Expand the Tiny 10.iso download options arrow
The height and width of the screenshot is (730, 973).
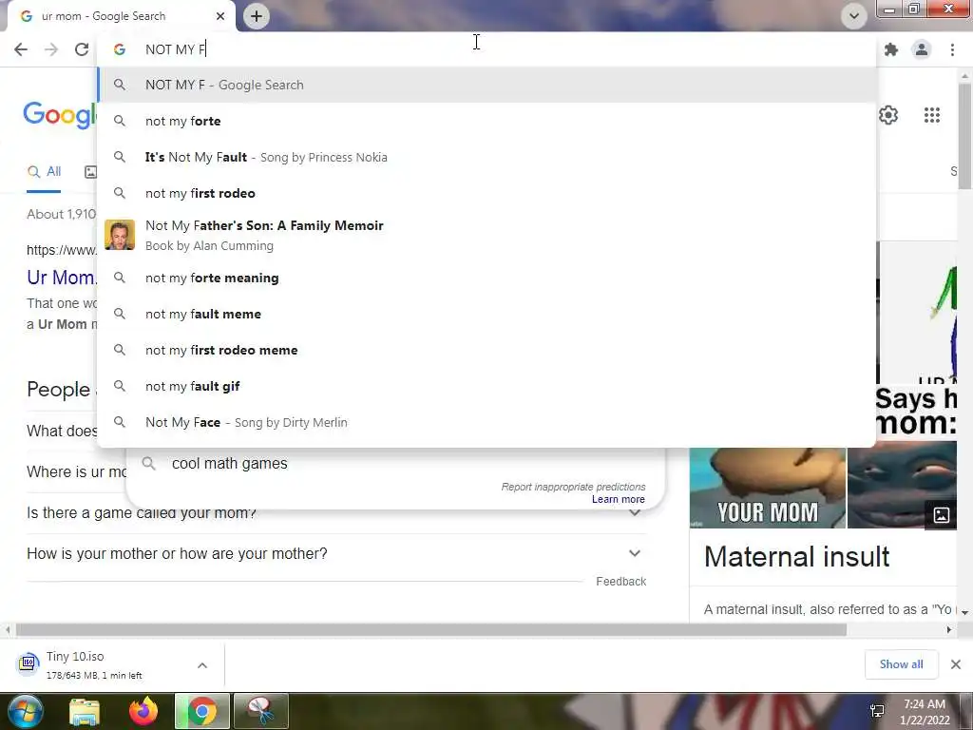202,665
